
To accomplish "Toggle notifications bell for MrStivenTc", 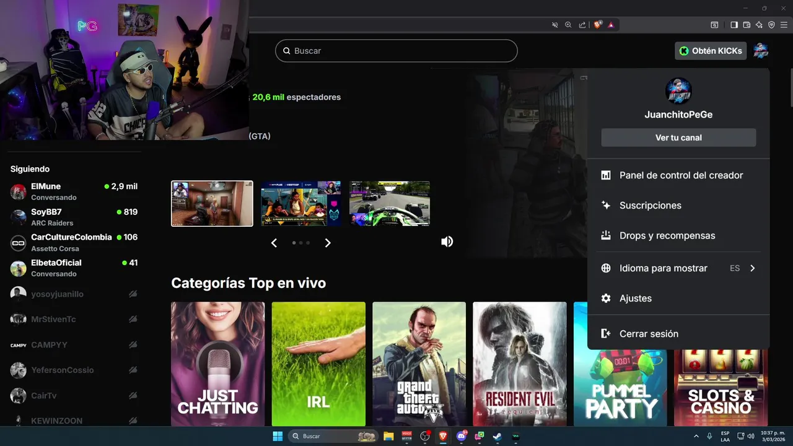I will click(x=133, y=319).
